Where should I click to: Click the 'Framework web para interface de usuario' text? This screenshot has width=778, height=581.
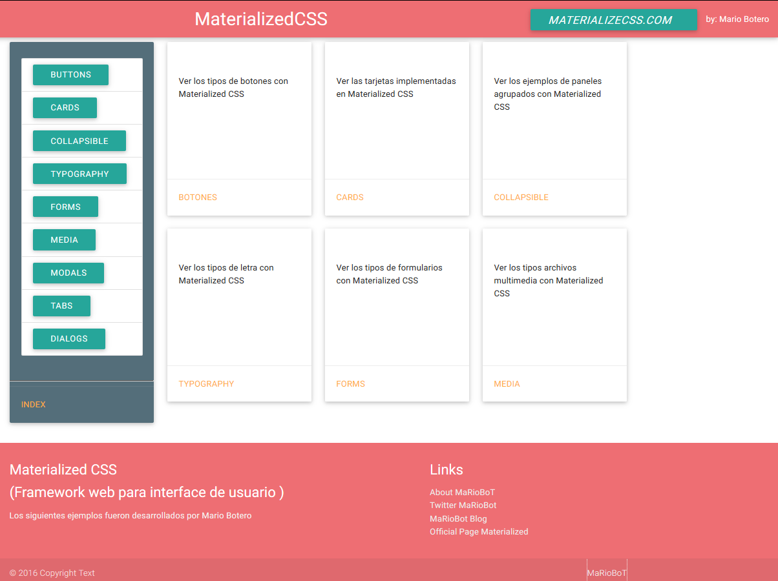point(147,493)
